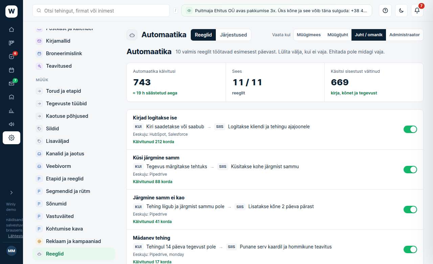
Task: Click the 'Sees 11 / 11 reeglit' stat card
Action: click(275, 82)
